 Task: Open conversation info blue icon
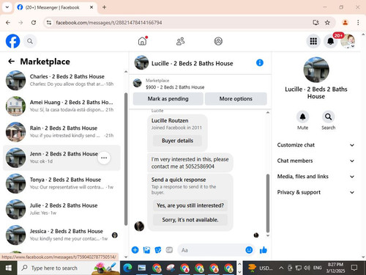pos(260,63)
